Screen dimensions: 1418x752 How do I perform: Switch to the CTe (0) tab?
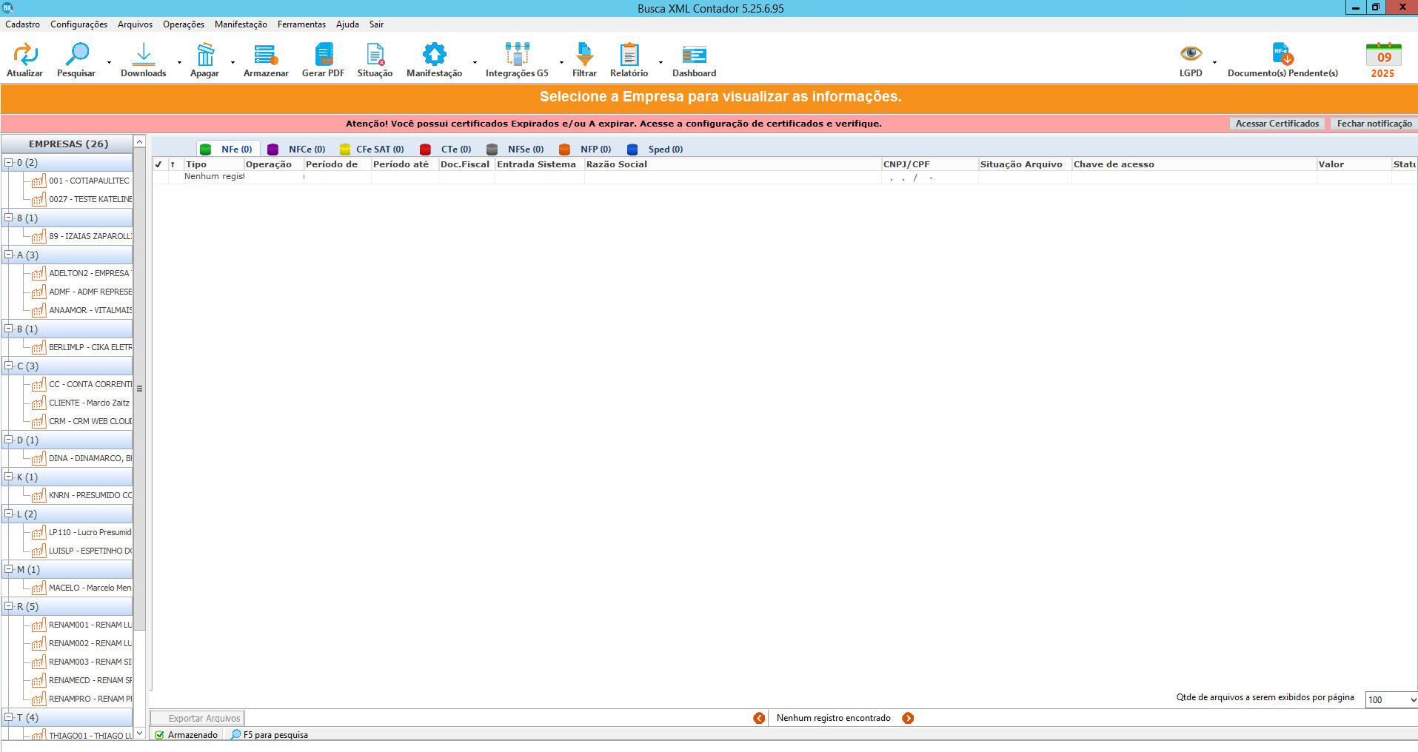pos(446,149)
